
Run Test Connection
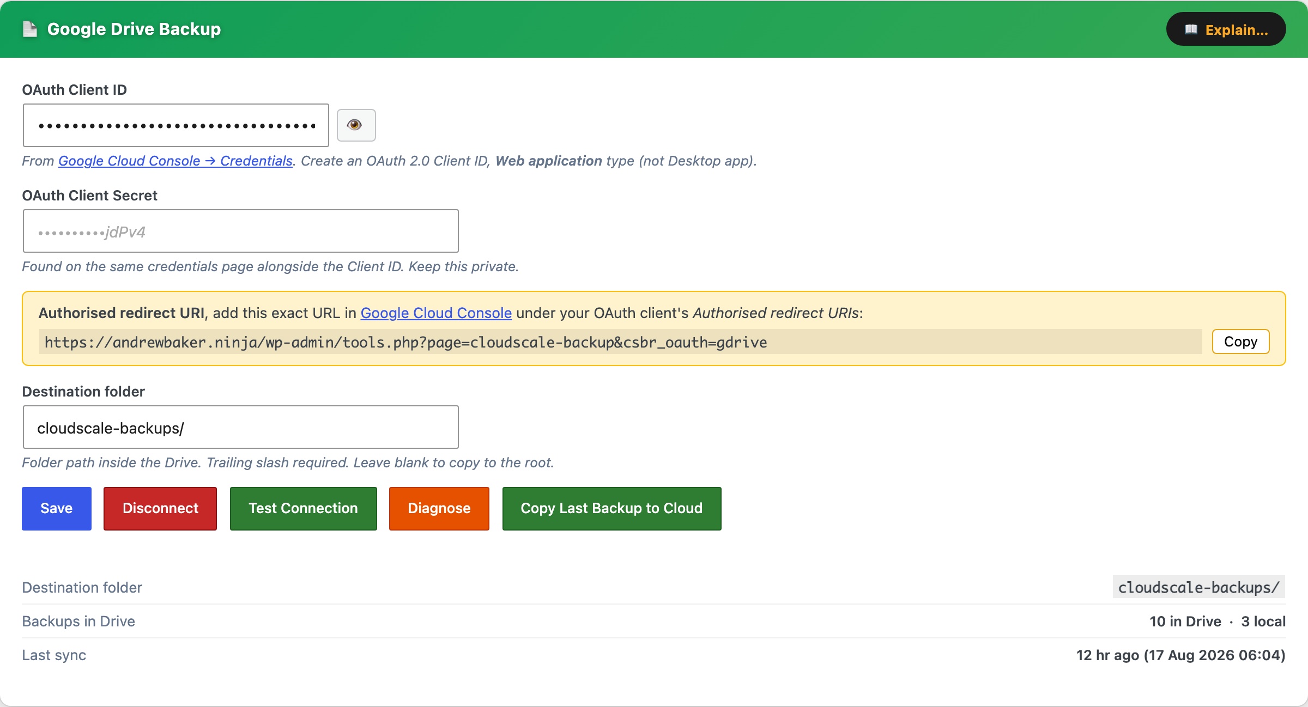(x=304, y=508)
